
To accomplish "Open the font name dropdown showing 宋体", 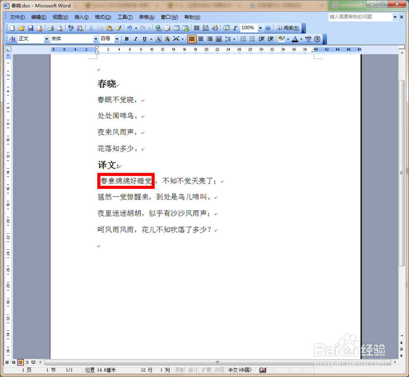I will (x=96, y=39).
